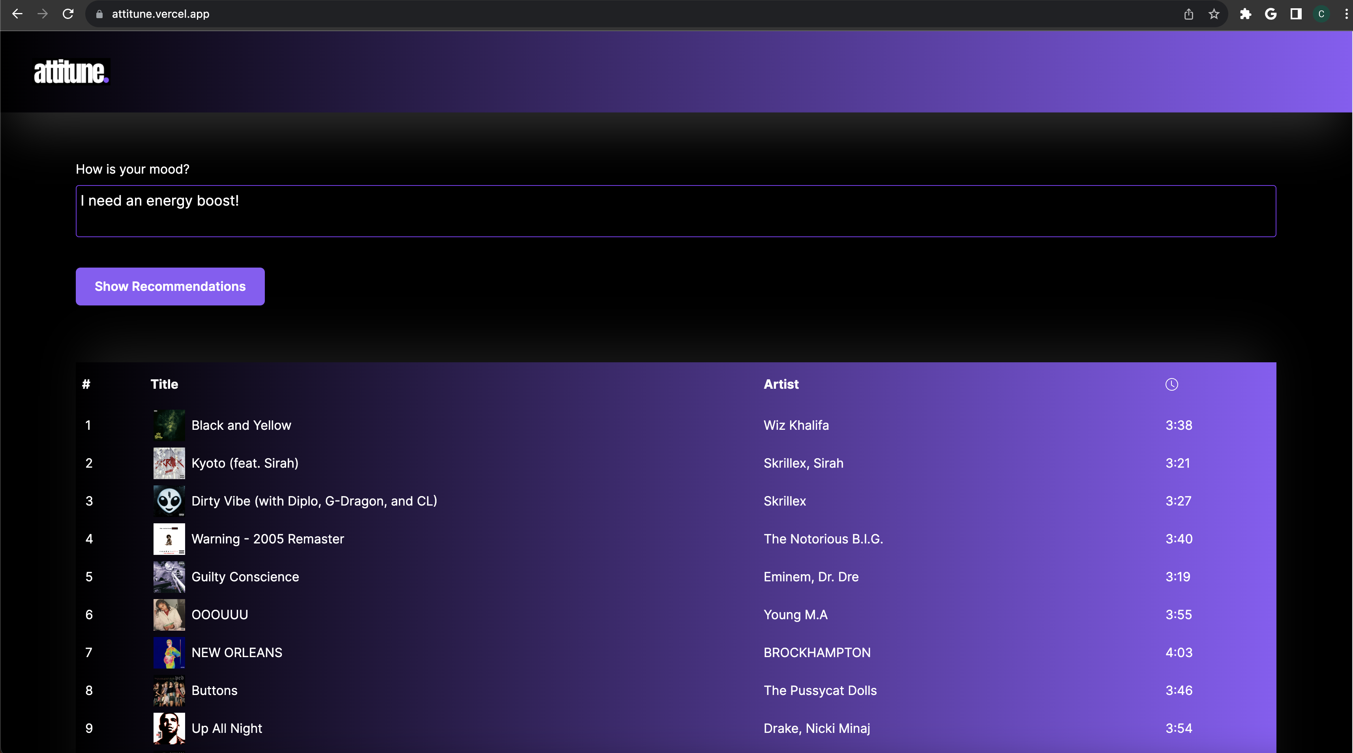Click the NEW ORLEANS track title
Image resolution: width=1353 pixels, height=753 pixels.
coord(236,652)
